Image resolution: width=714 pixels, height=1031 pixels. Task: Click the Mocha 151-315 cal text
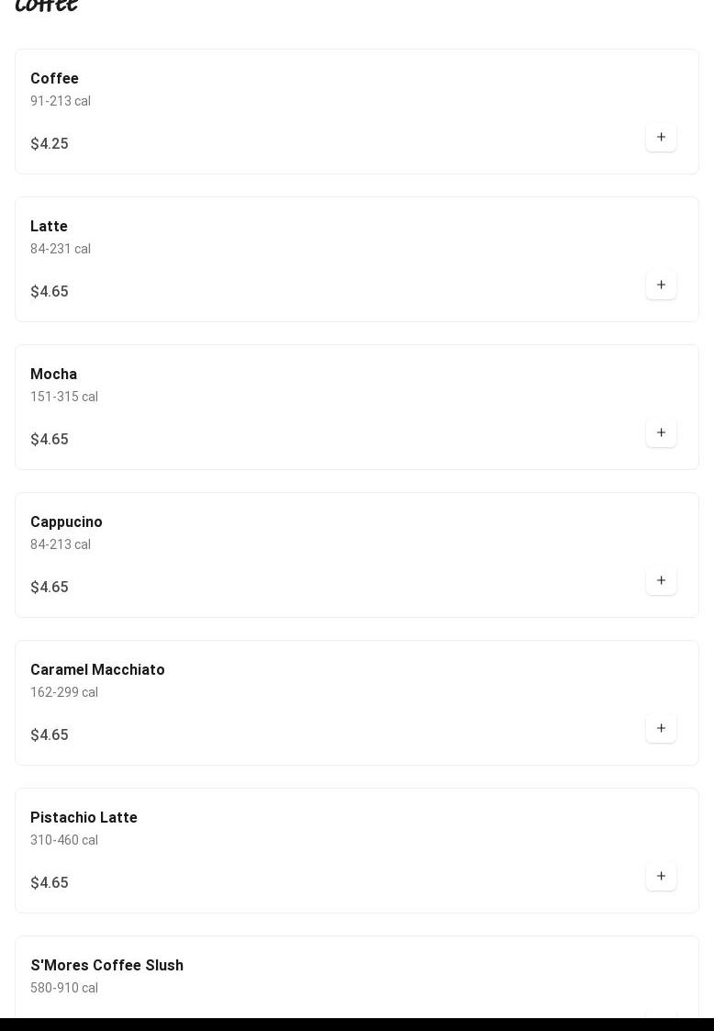click(64, 397)
